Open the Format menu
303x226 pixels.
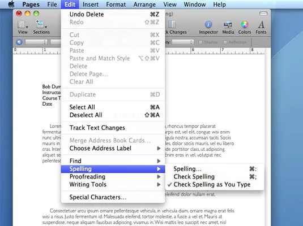point(116,5)
